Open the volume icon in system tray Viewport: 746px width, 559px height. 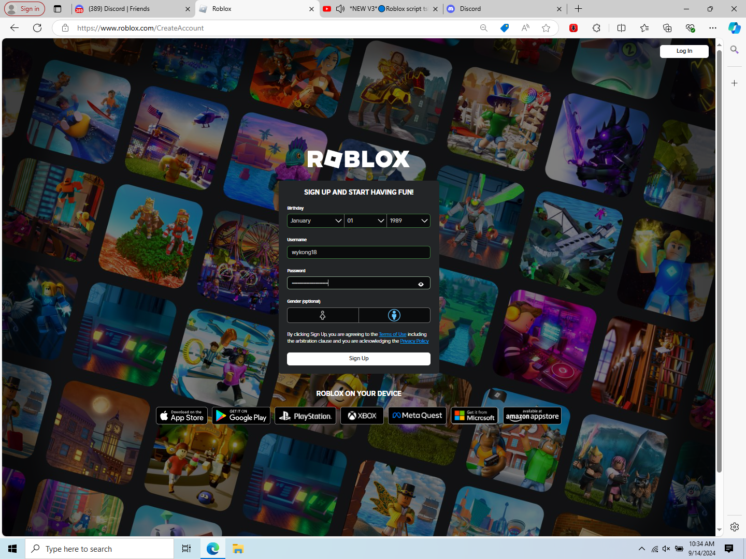(666, 549)
